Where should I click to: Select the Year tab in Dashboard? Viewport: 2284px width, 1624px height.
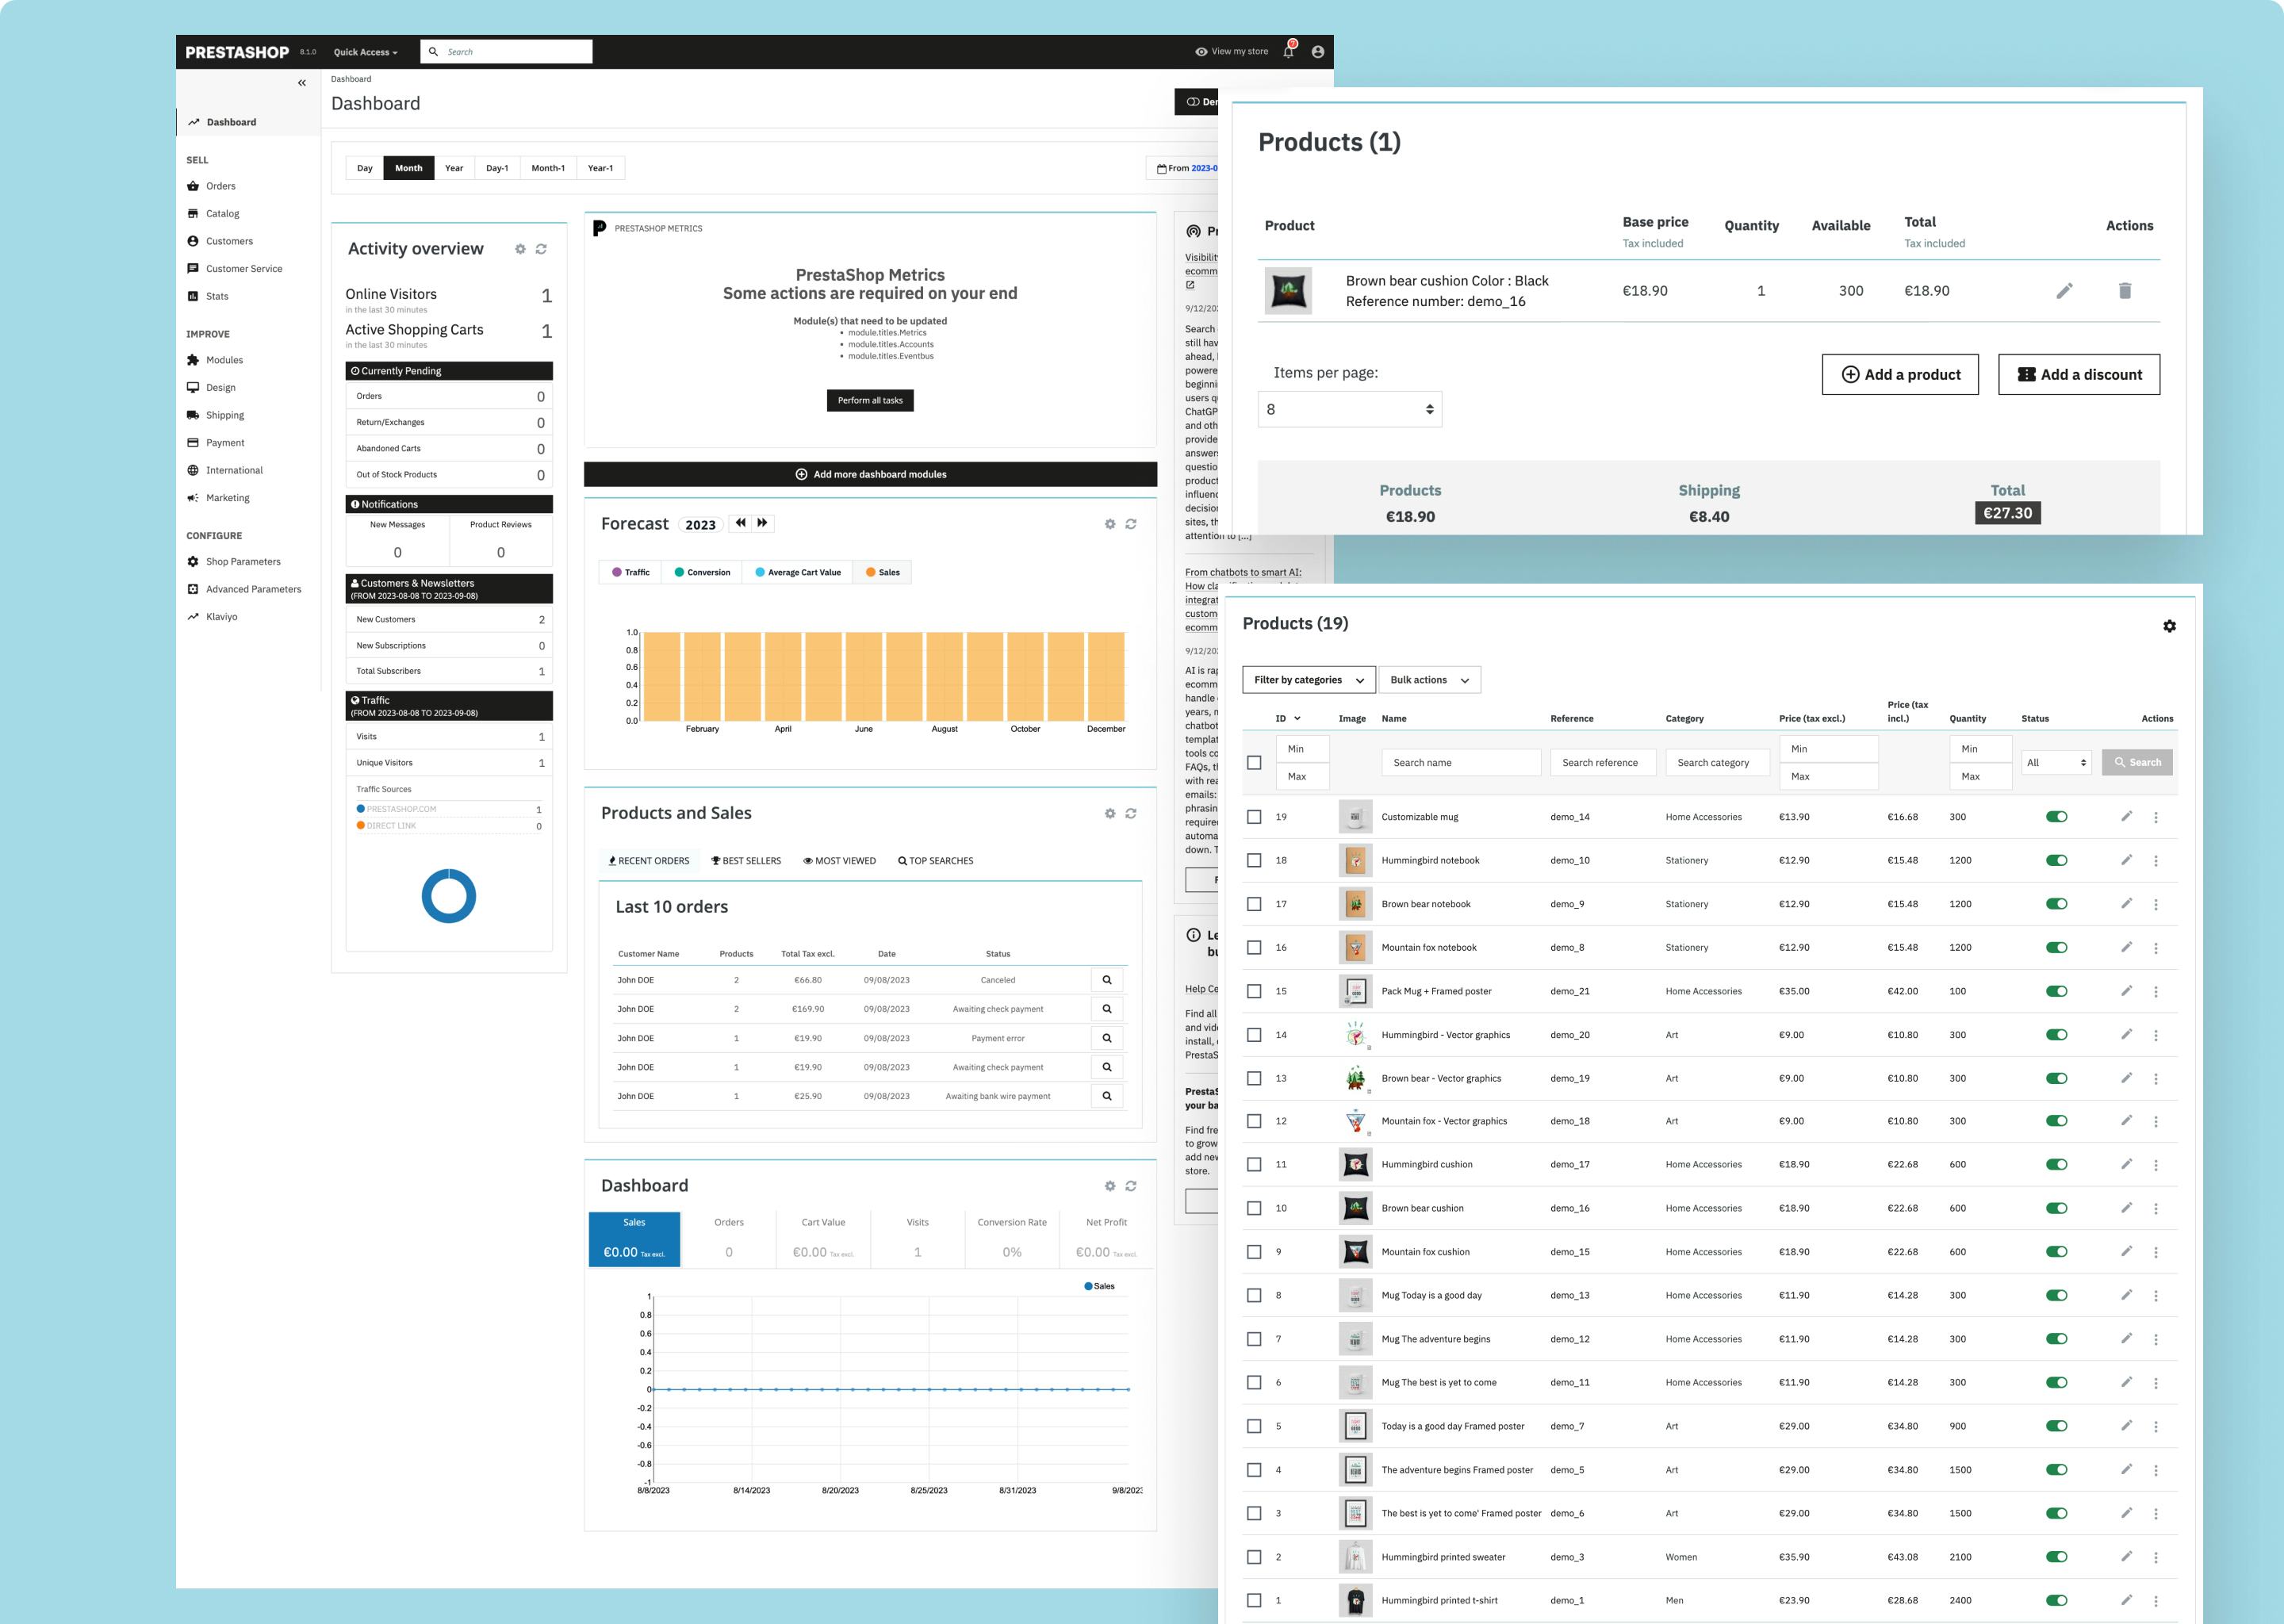coord(454,167)
